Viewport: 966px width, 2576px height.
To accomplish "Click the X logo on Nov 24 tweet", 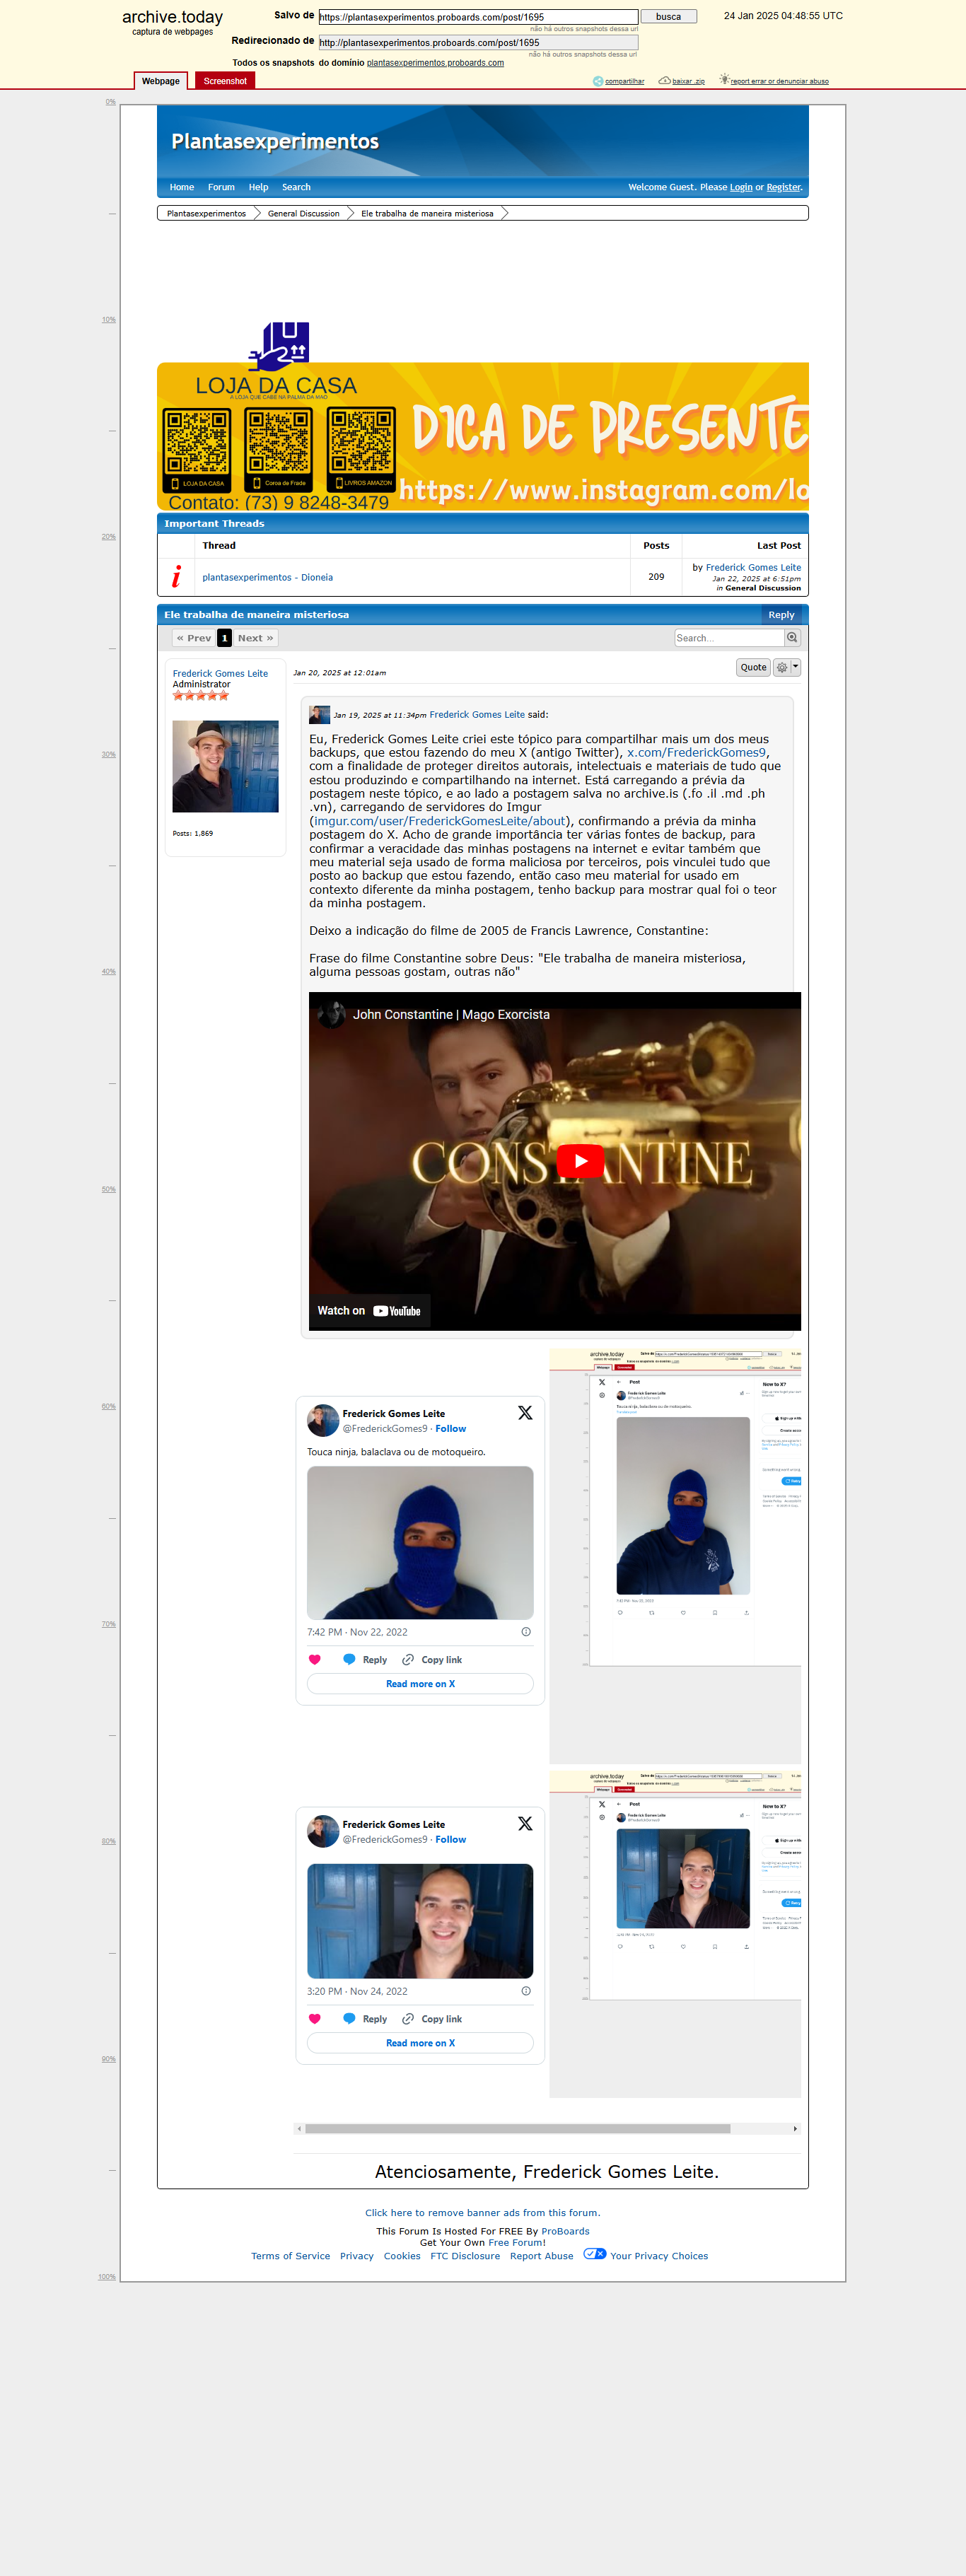I will coord(525,1824).
